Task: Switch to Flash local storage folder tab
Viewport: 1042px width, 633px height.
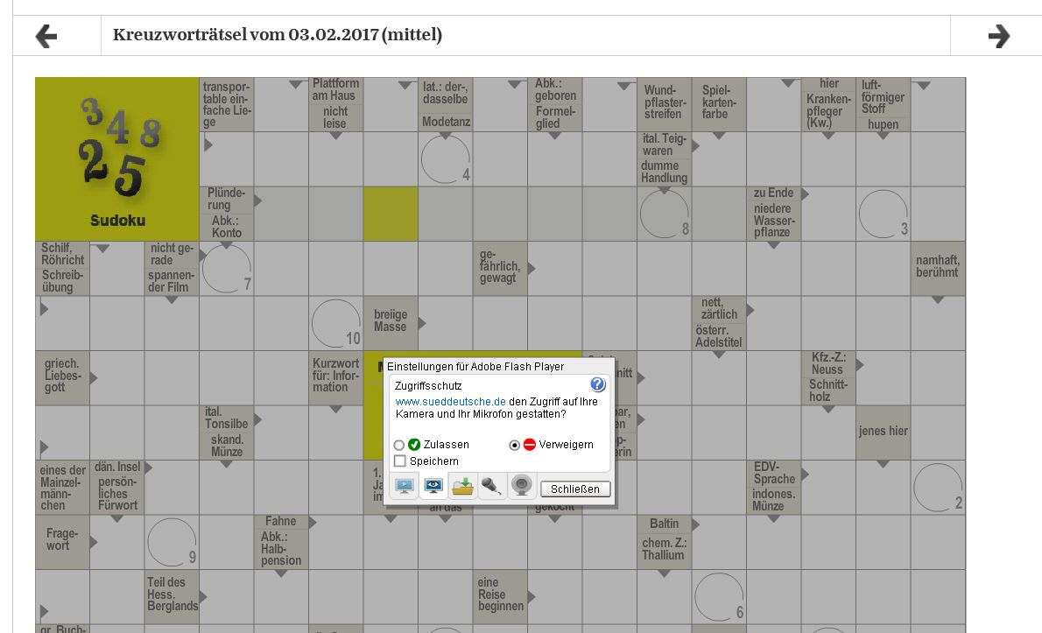Action: pyautogui.click(x=462, y=486)
